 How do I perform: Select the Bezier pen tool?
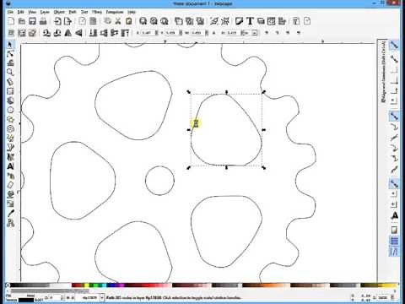(10, 148)
